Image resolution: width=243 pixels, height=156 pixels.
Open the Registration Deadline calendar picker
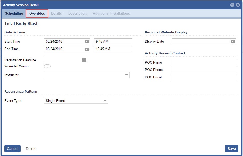pos(84,60)
